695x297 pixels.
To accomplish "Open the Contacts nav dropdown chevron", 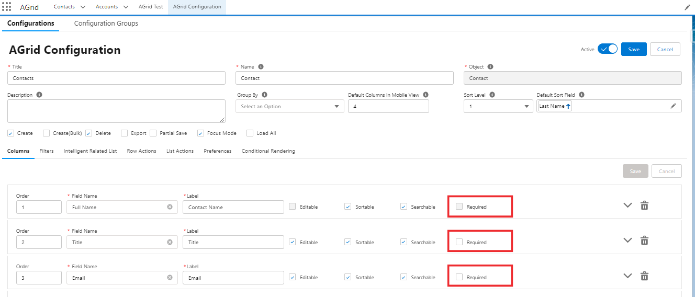I will tap(82, 7).
